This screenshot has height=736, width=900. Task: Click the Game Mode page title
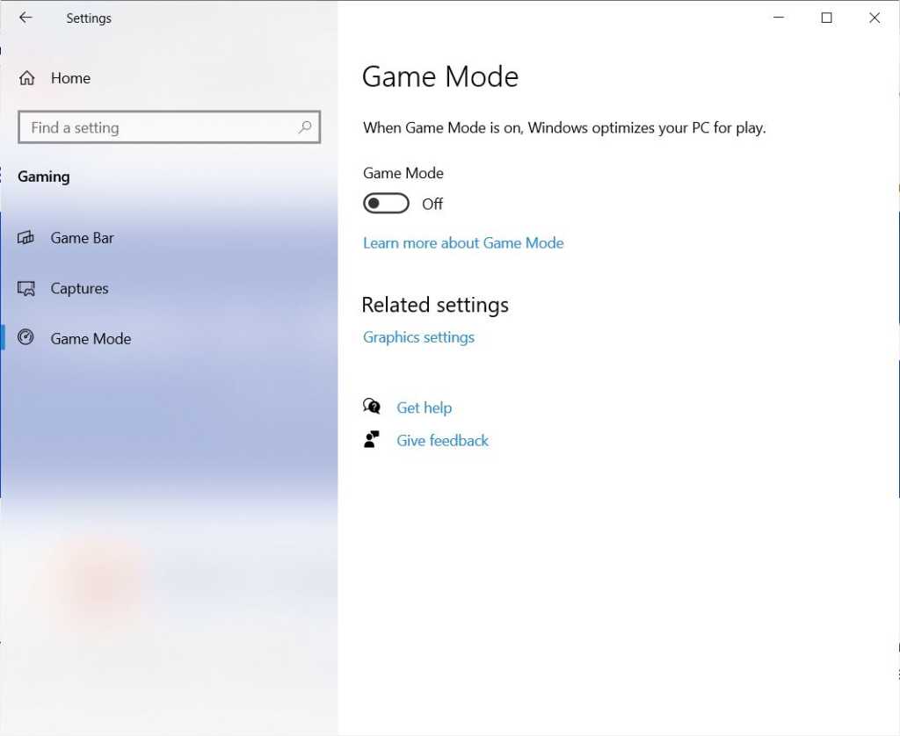tap(440, 76)
